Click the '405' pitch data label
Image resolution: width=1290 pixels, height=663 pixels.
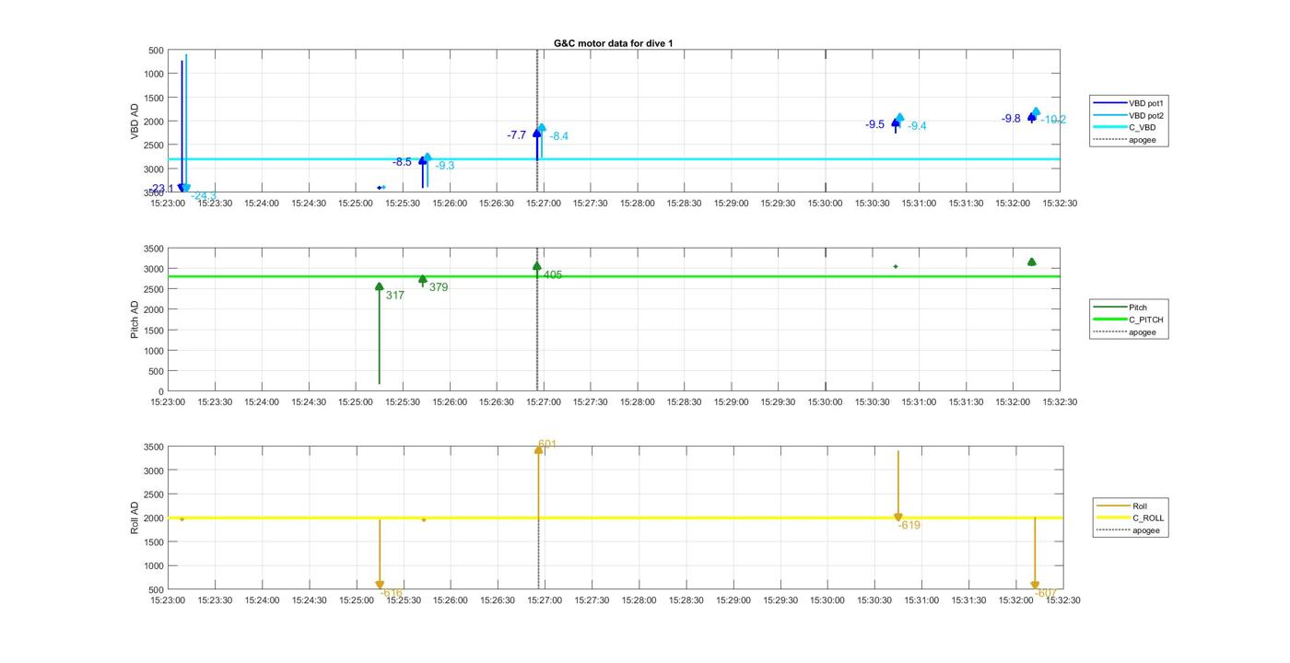tap(552, 274)
